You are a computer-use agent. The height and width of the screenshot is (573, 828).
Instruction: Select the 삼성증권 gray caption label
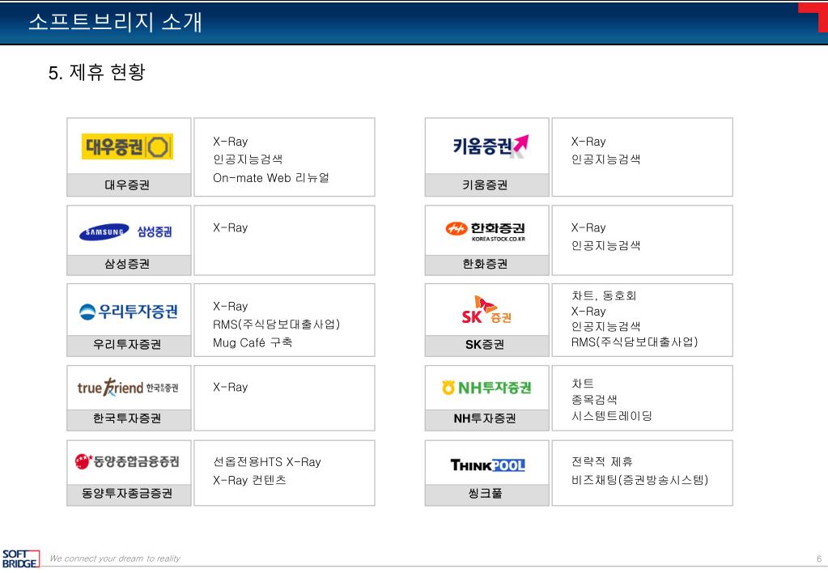coord(129,265)
